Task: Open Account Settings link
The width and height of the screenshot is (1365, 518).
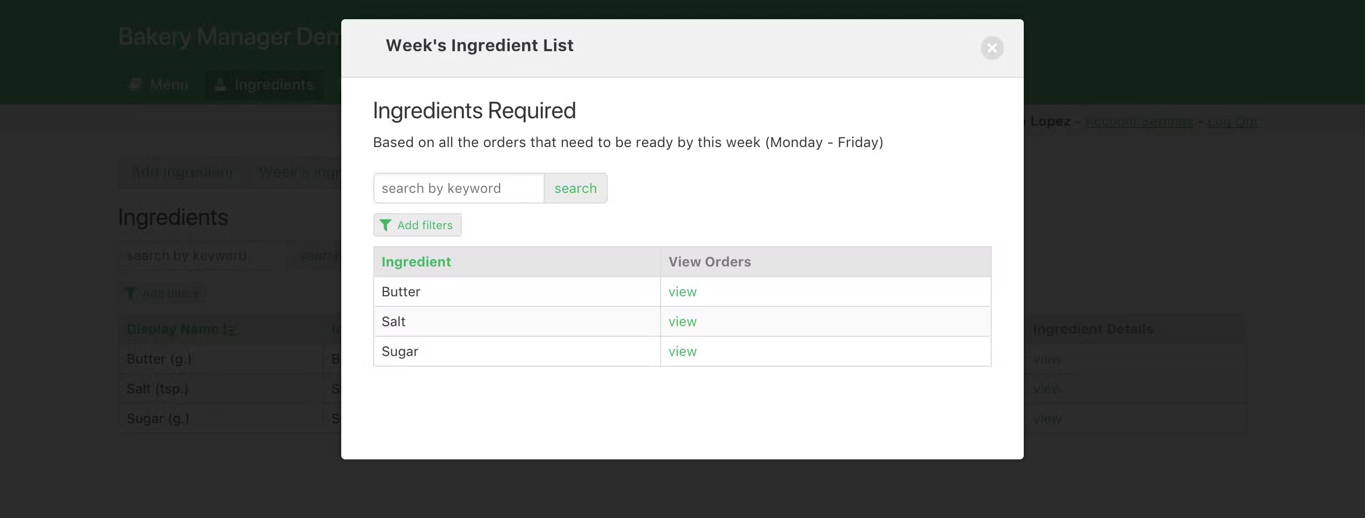Action: click(1139, 122)
